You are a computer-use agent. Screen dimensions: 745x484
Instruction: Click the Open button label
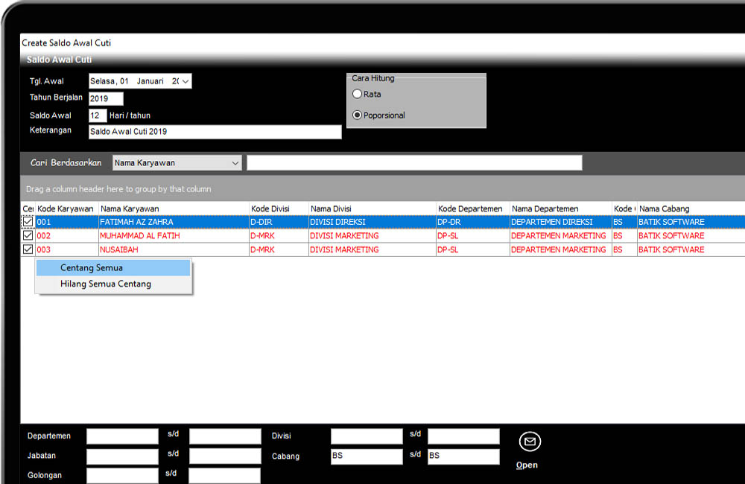[x=527, y=465]
